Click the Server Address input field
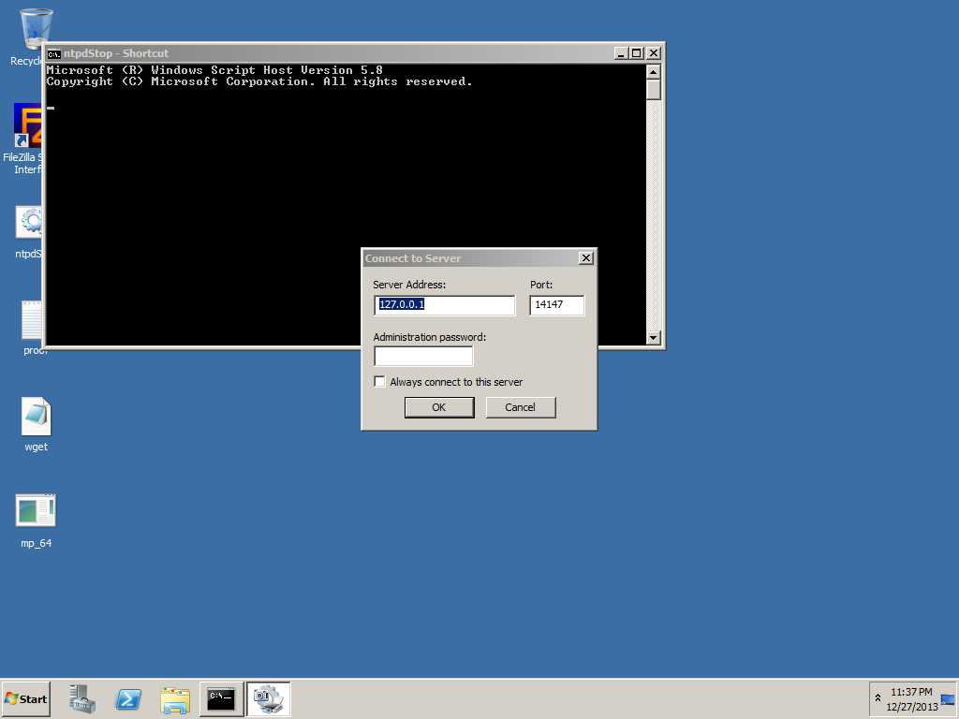 [x=445, y=305]
